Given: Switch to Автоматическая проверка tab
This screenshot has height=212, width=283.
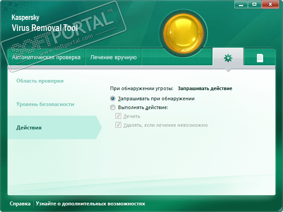Looking at the screenshot, I should tap(46, 57).
